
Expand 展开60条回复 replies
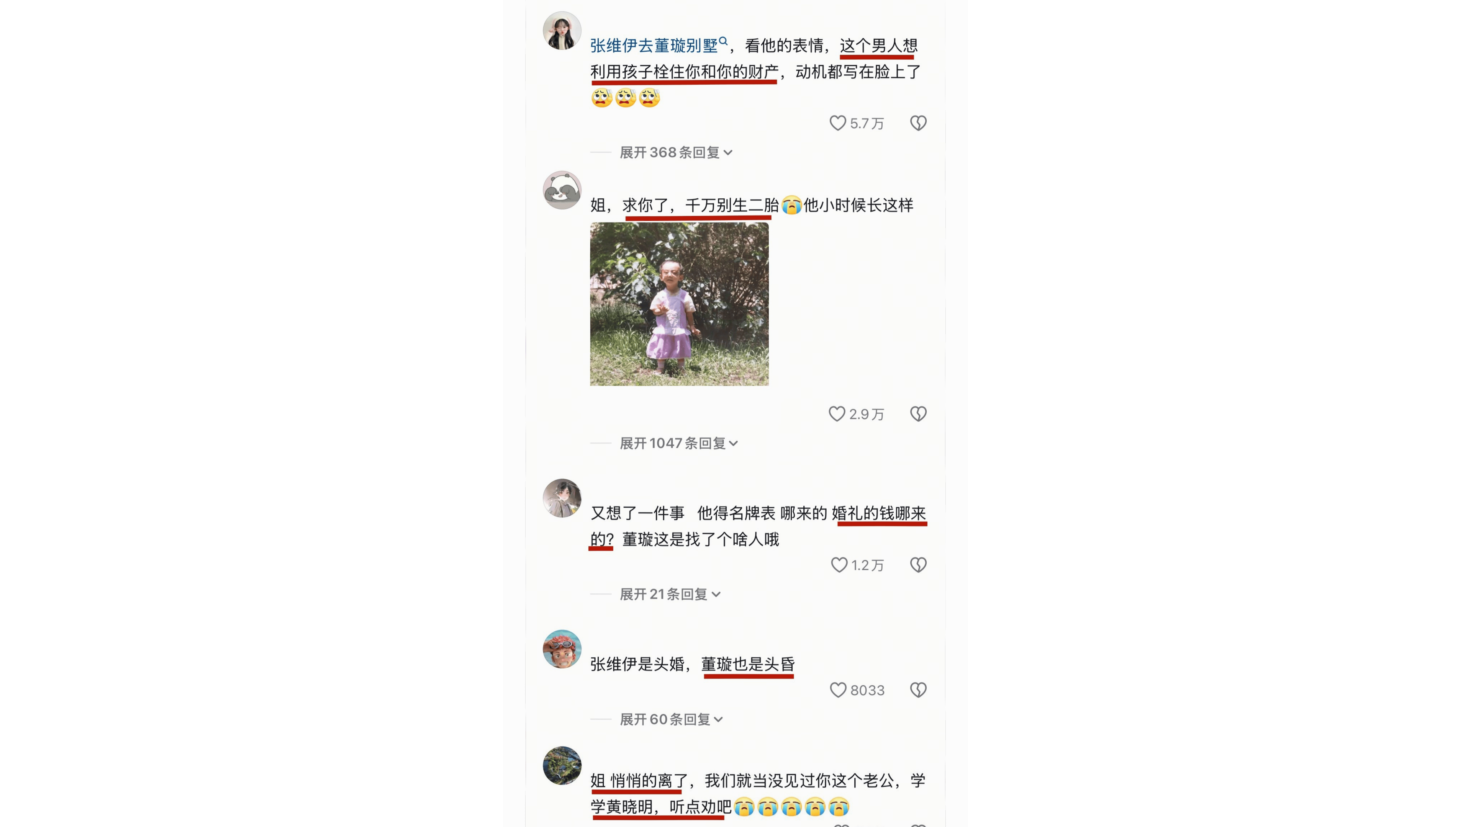pos(672,719)
